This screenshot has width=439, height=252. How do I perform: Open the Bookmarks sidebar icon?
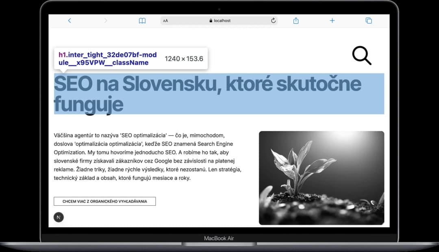tap(142, 20)
